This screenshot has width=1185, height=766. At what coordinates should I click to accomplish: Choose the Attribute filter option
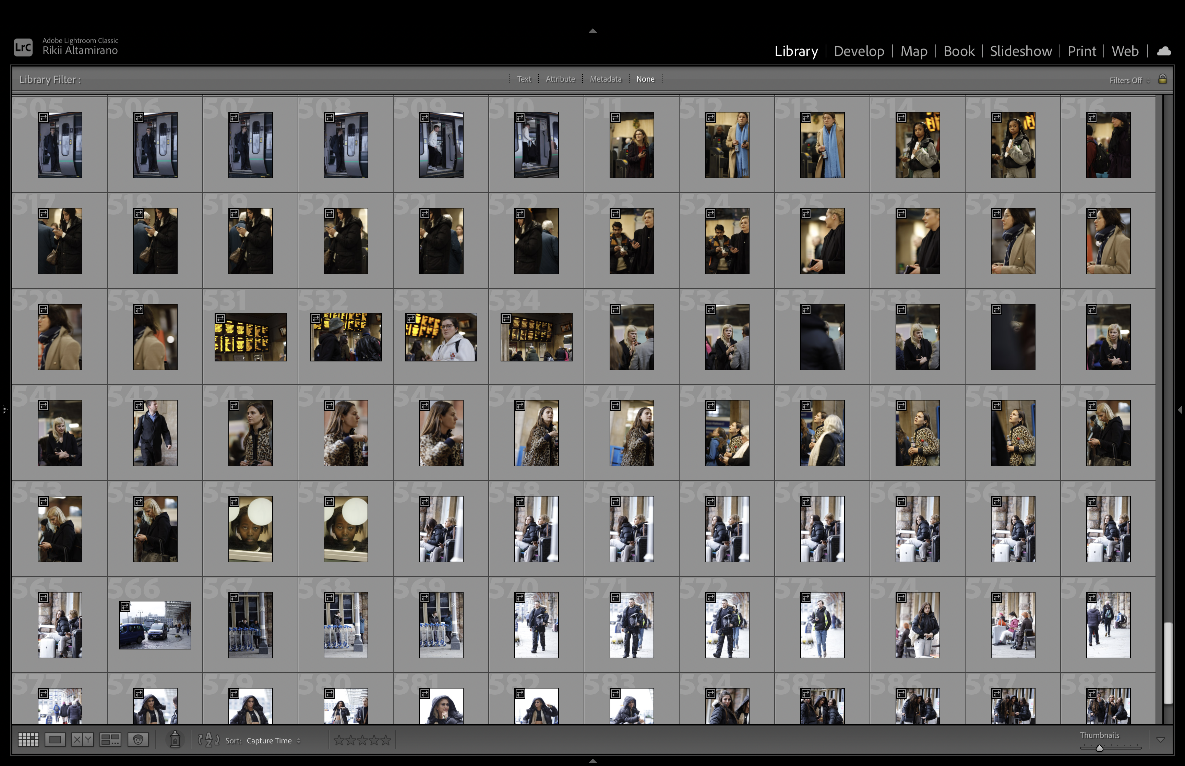(x=560, y=79)
